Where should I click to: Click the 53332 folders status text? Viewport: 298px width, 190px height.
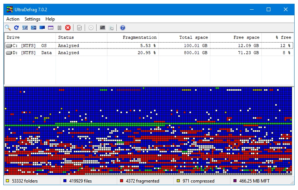[25, 181]
